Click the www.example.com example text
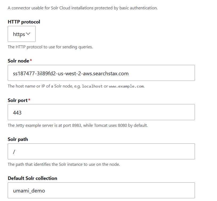Viewport: 217px width, 201px height. point(126,86)
